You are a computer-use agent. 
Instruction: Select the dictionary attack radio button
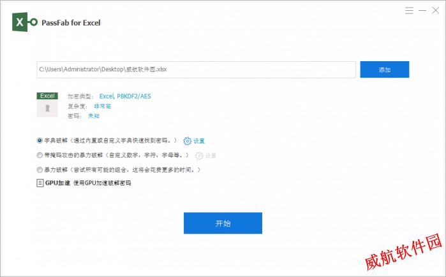[x=40, y=140]
